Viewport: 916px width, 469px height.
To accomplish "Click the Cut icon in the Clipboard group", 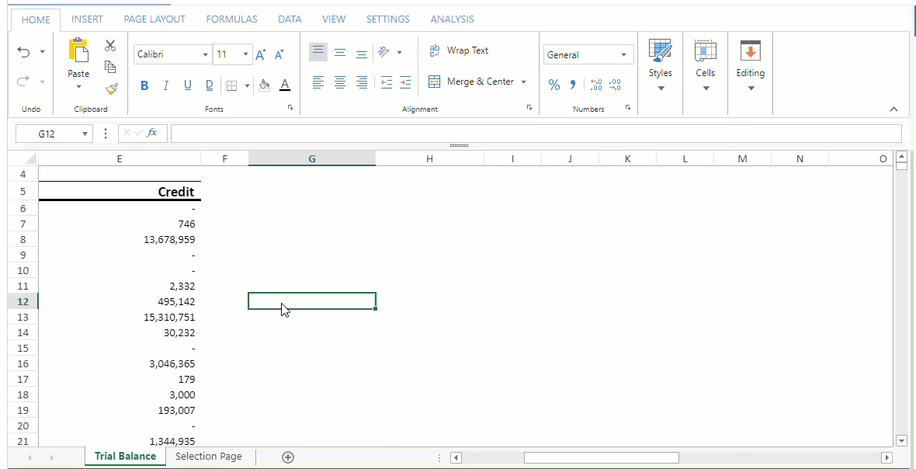I will (x=110, y=45).
